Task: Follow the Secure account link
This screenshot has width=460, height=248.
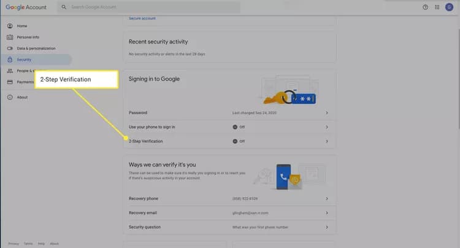Action: pyautogui.click(x=142, y=18)
